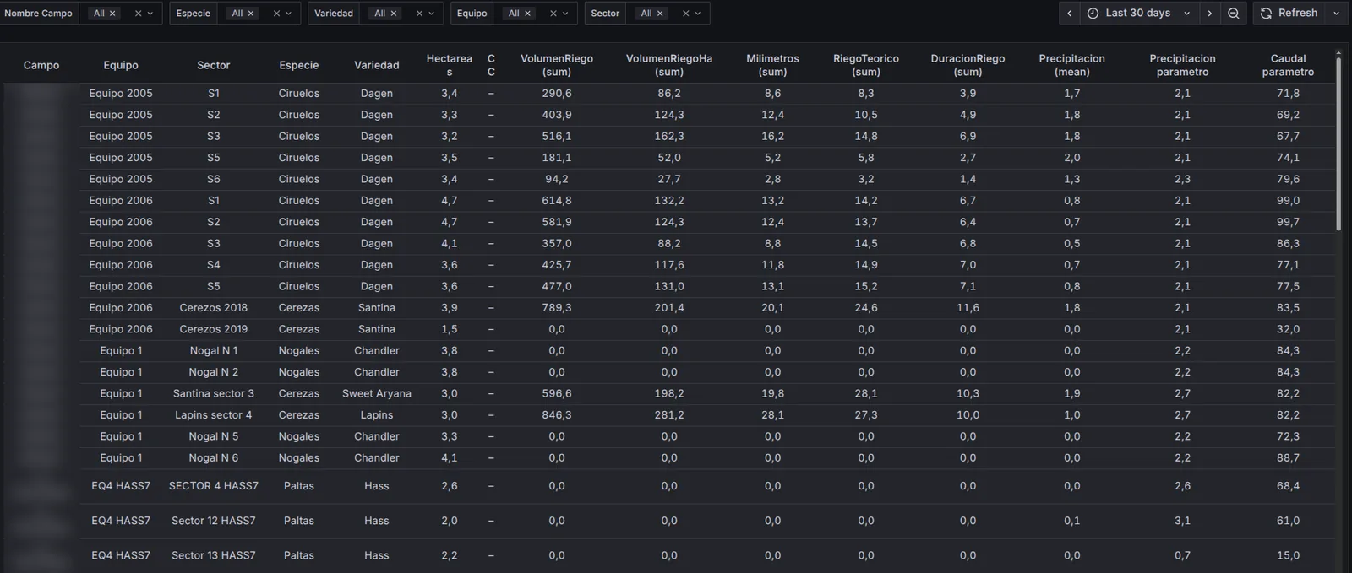Remove the All chip from Nombre Campo filter

tap(112, 14)
